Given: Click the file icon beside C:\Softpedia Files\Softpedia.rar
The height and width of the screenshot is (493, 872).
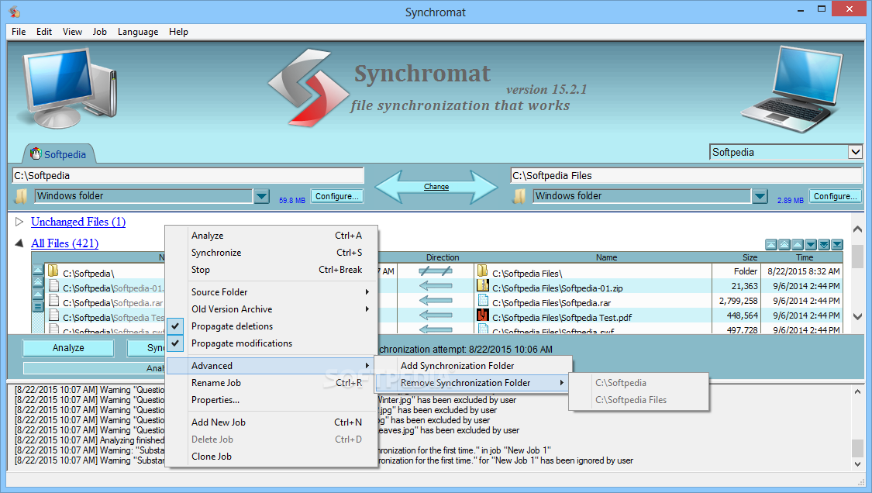Looking at the screenshot, I should click(x=483, y=301).
